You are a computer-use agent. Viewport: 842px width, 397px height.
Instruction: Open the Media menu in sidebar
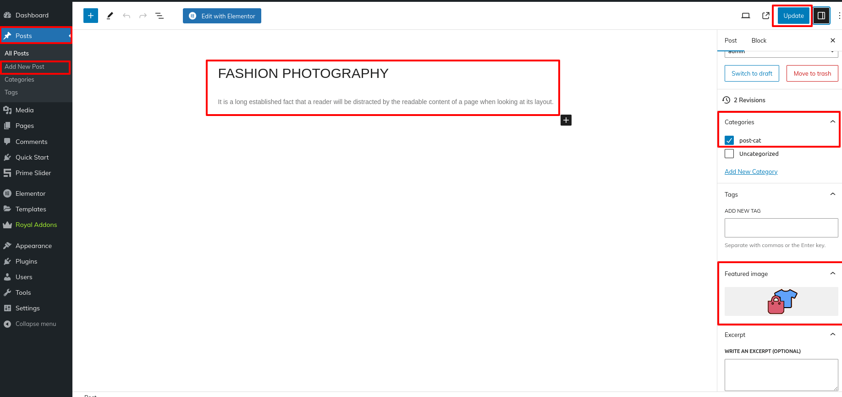(x=24, y=110)
